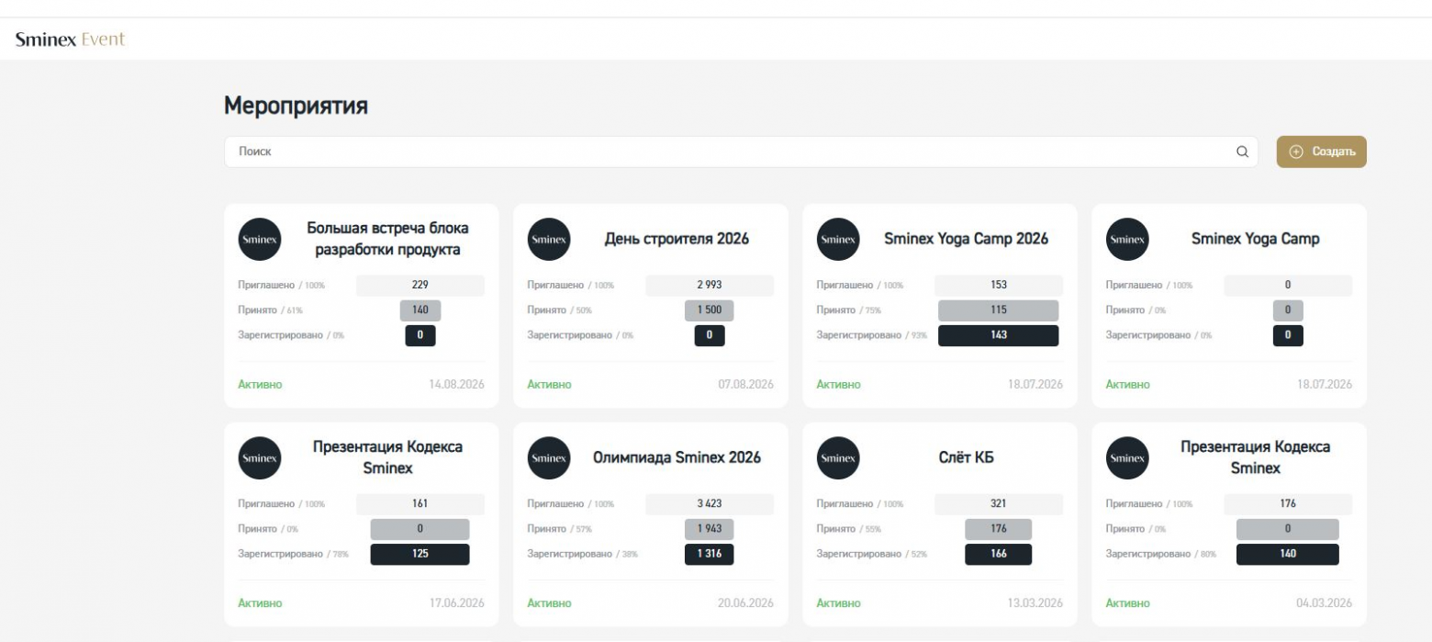Click Принято / 75% label
Image resolution: width=1432 pixels, height=642 pixels.
849,310
